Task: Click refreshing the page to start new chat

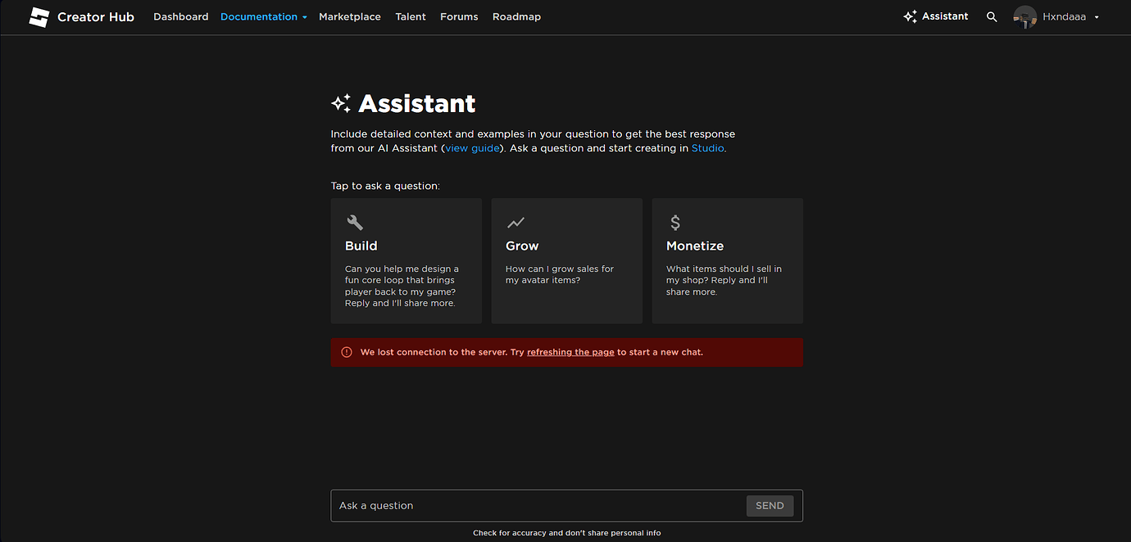Action: 570,352
